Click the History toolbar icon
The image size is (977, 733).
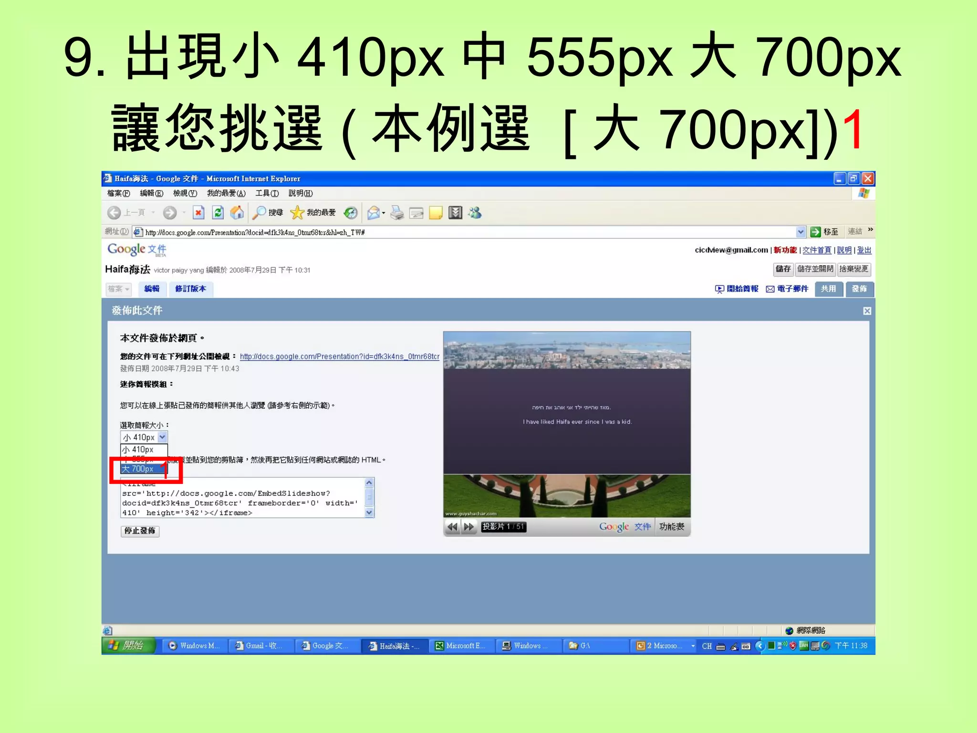click(x=351, y=213)
